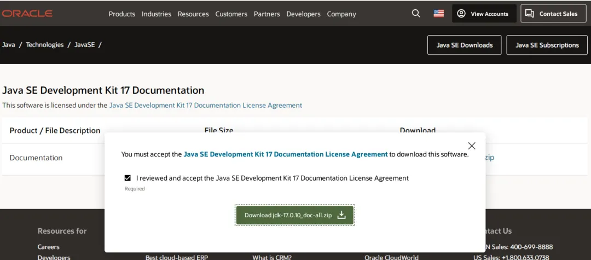The width and height of the screenshot is (591, 260).
Task: Open the Partners menu
Action: [x=267, y=14]
